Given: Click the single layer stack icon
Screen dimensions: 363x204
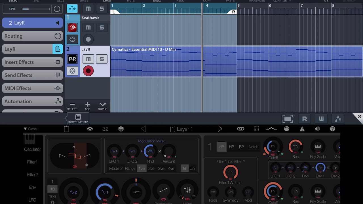Looking at the screenshot, I should [x=90, y=129].
